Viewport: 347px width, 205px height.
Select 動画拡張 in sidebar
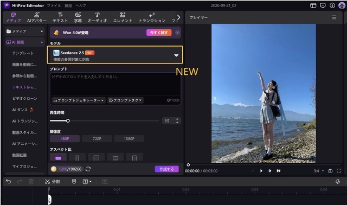[x=20, y=155]
